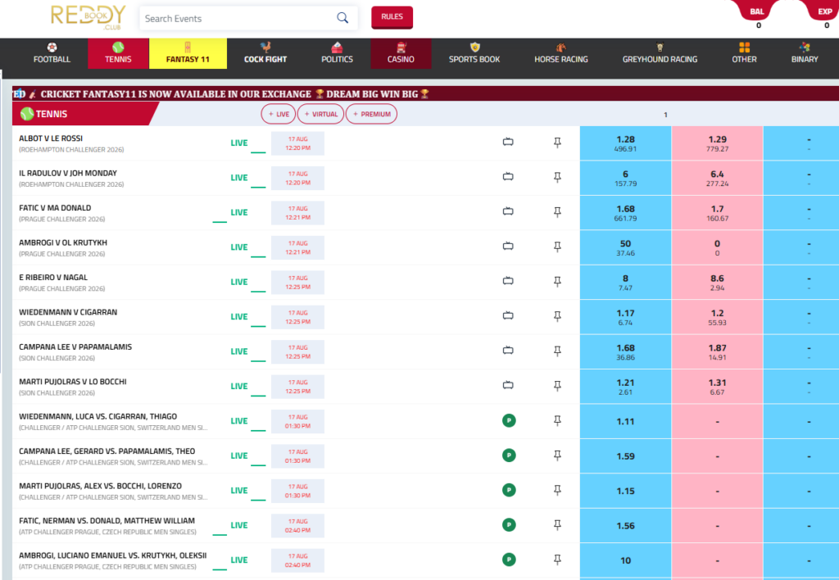Toggle the Virtual filter chip
Viewport: 839px width, 580px height.
tap(320, 114)
